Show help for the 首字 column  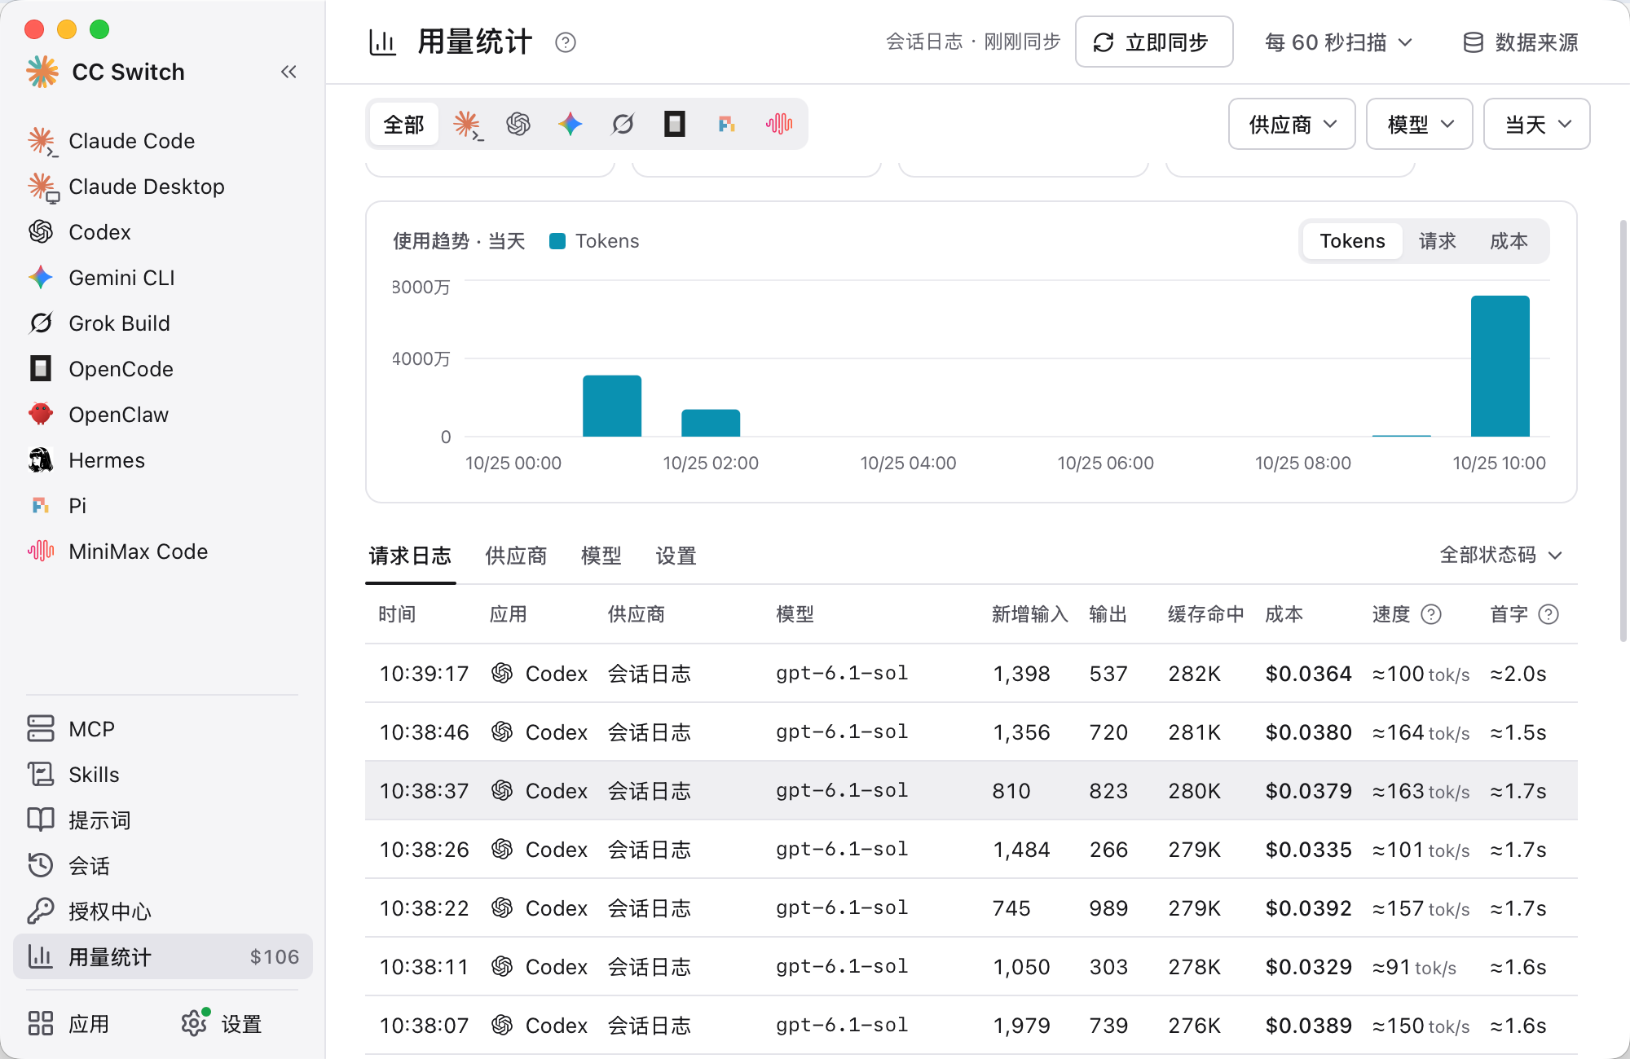[1548, 614]
